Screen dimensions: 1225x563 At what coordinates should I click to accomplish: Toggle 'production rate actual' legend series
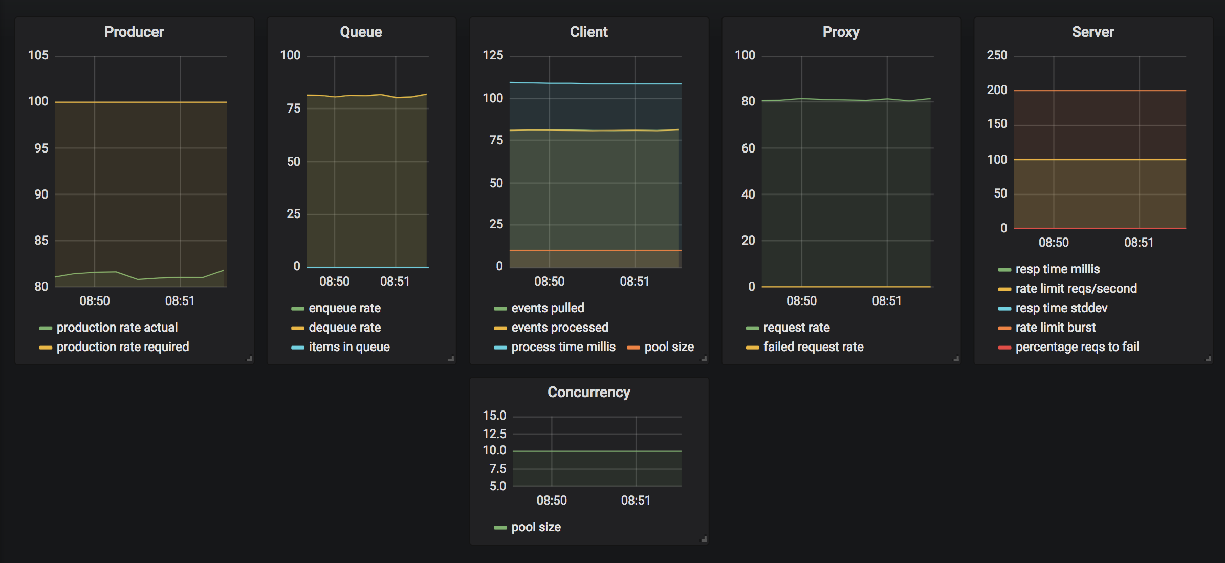(x=117, y=328)
